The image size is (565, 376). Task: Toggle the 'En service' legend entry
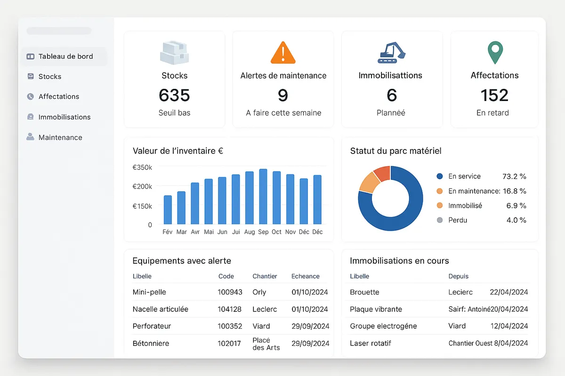point(465,176)
